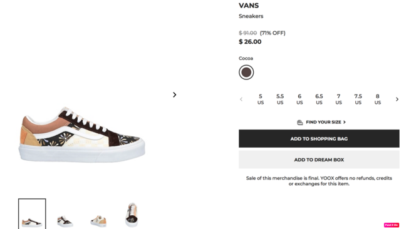Screen dimensions: 401x229
Task: Select size 5 US
Action: [261, 99]
